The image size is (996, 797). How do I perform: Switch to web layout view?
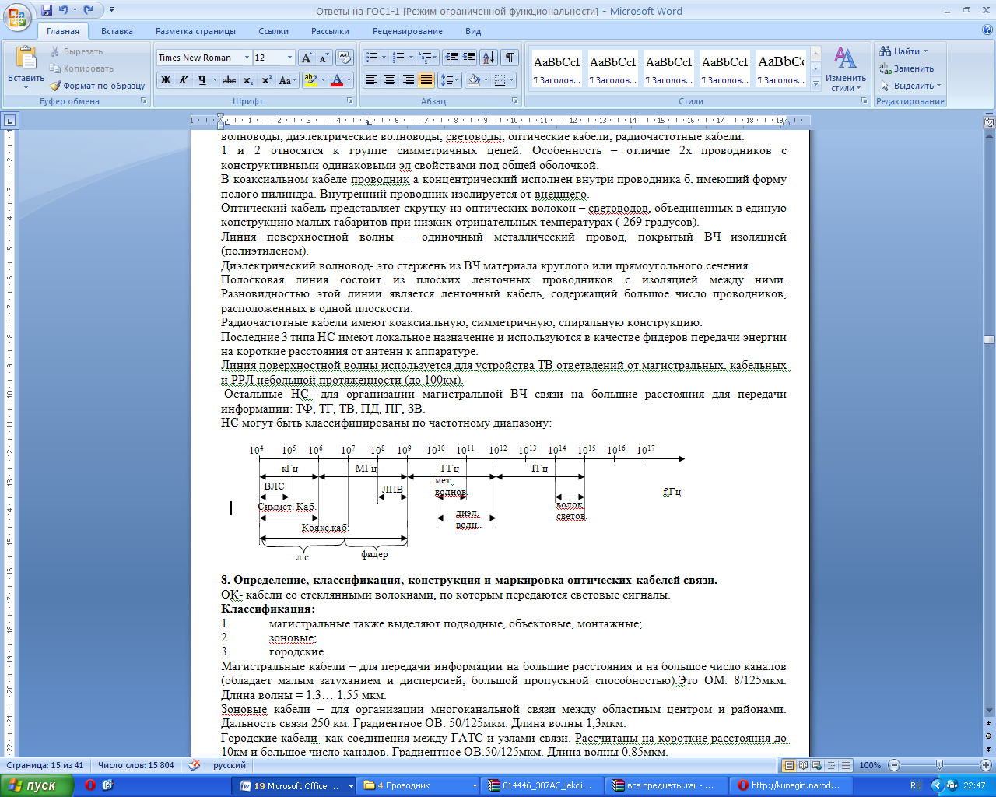click(x=818, y=765)
